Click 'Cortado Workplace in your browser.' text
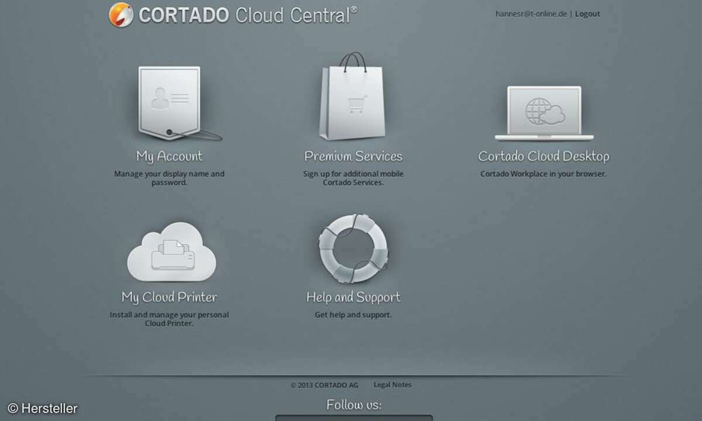The width and height of the screenshot is (702, 421). pyautogui.click(x=543, y=174)
